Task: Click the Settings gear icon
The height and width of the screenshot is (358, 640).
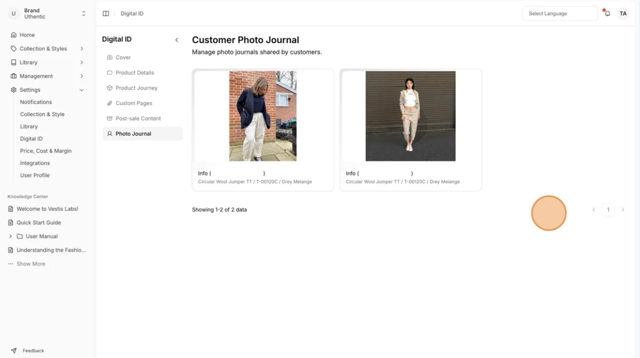Action: 13,90
